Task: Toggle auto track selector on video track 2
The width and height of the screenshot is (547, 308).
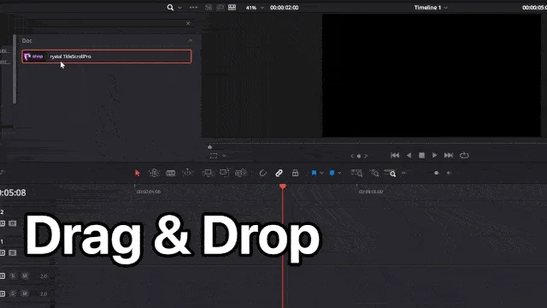Action: [2, 223]
